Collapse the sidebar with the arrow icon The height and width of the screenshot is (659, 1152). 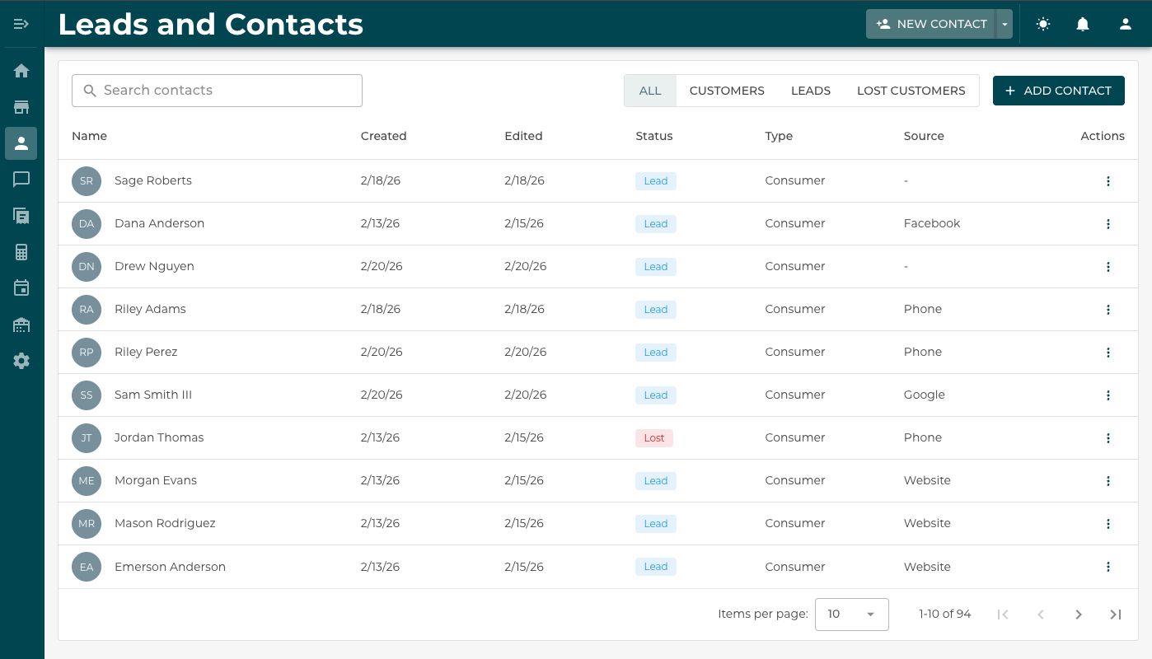(x=21, y=23)
